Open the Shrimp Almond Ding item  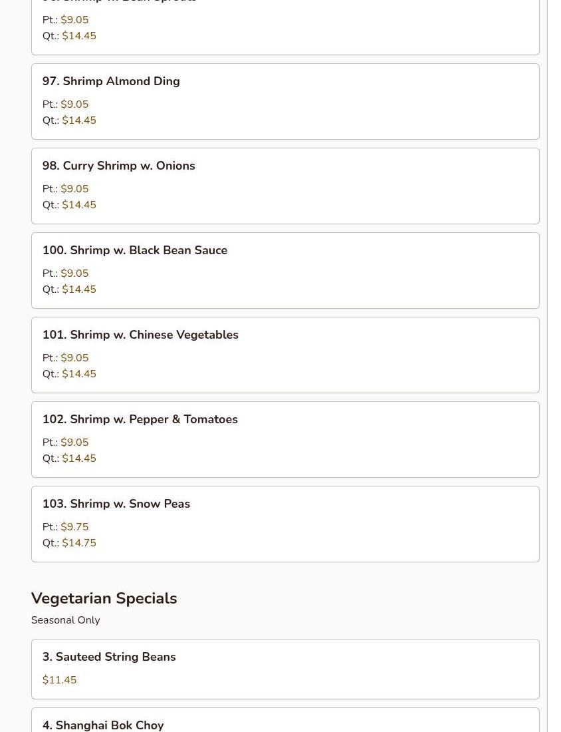click(111, 81)
